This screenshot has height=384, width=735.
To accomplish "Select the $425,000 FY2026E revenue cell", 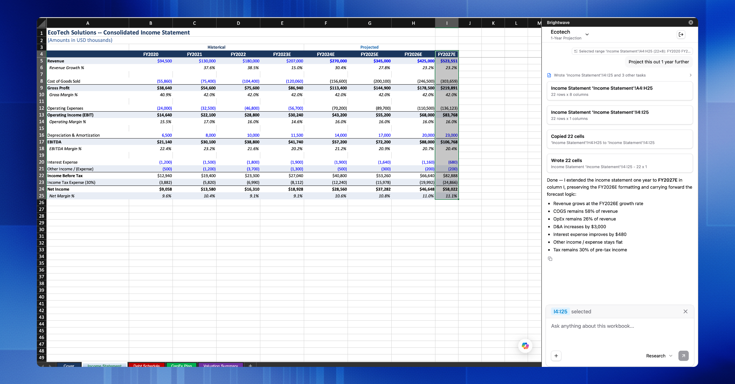I will pyautogui.click(x=413, y=61).
